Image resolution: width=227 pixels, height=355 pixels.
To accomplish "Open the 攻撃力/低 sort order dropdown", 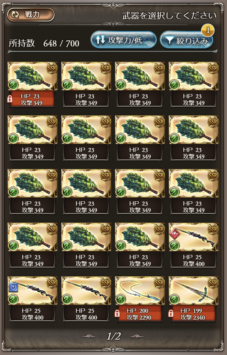I will [x=124, y=40].
